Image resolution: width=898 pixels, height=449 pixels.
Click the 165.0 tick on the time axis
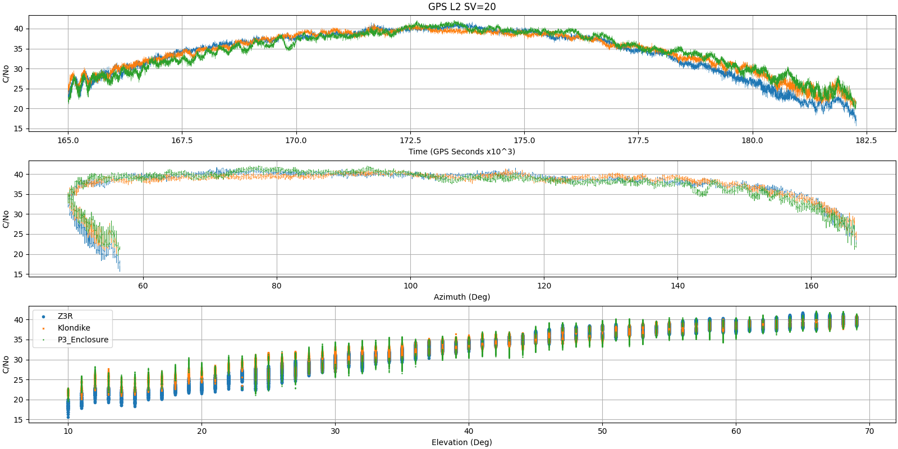(68, 140)
